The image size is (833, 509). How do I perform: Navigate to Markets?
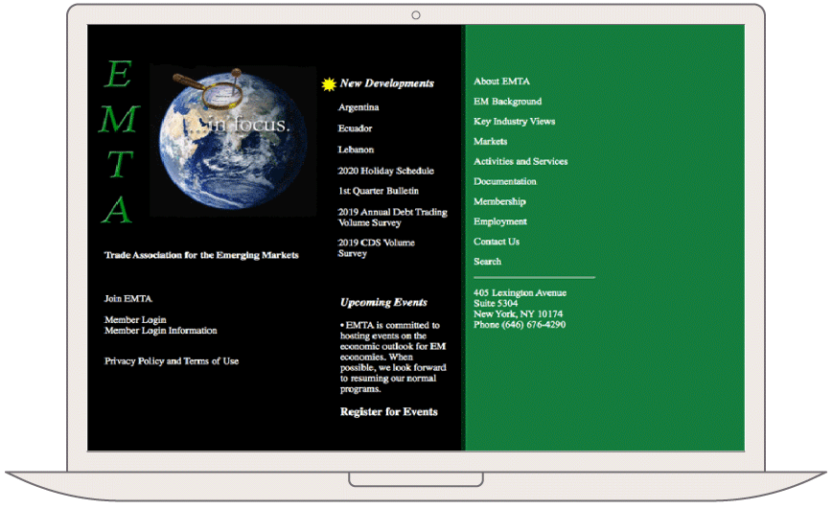491,141
